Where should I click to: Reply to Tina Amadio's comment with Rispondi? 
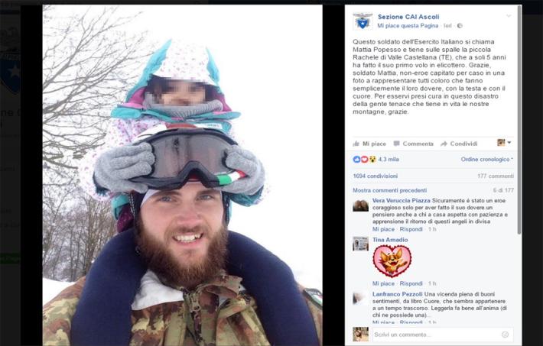tap(411, 283)
